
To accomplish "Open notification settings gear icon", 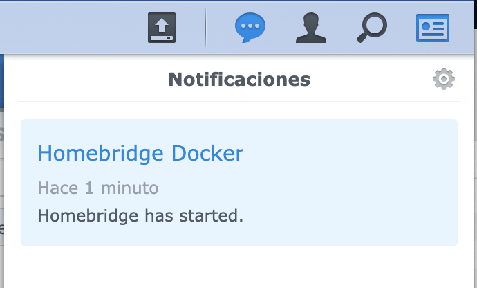I will click(x=443, y=80).
